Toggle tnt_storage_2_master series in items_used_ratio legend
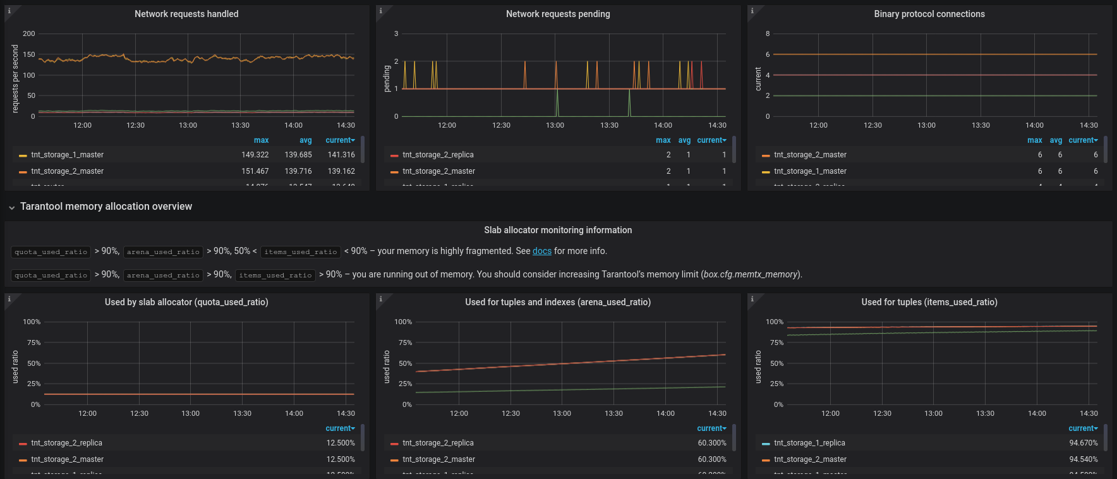1117x479 pixels. click(x=810, y=459)
